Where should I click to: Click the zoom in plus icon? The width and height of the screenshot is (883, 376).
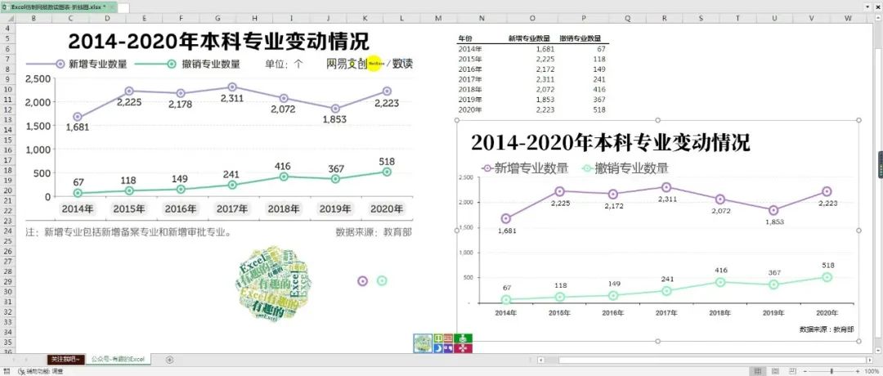pyautogui.click(x=857, y=371)
